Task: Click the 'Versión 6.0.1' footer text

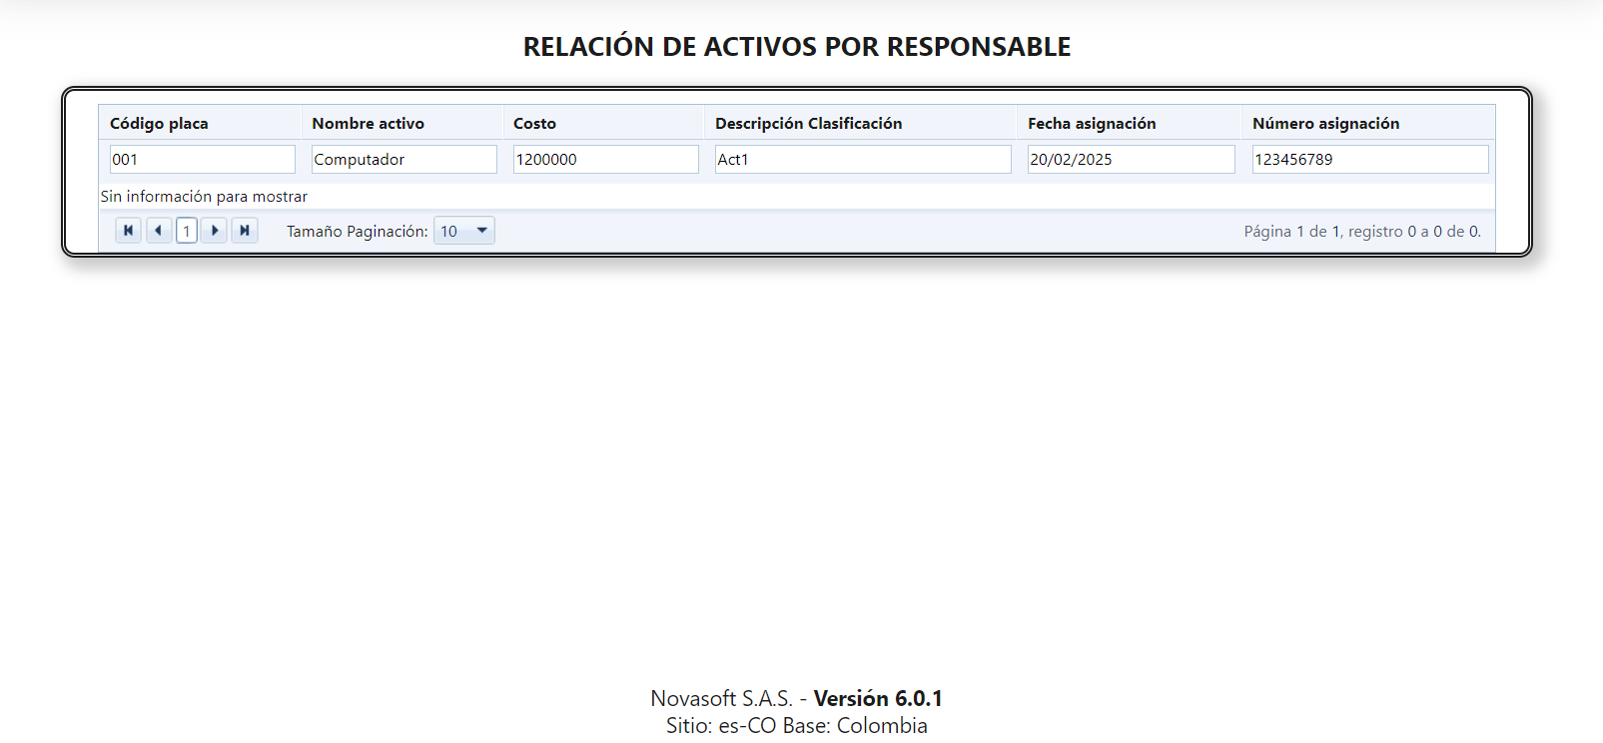Action: coord(878,698)
